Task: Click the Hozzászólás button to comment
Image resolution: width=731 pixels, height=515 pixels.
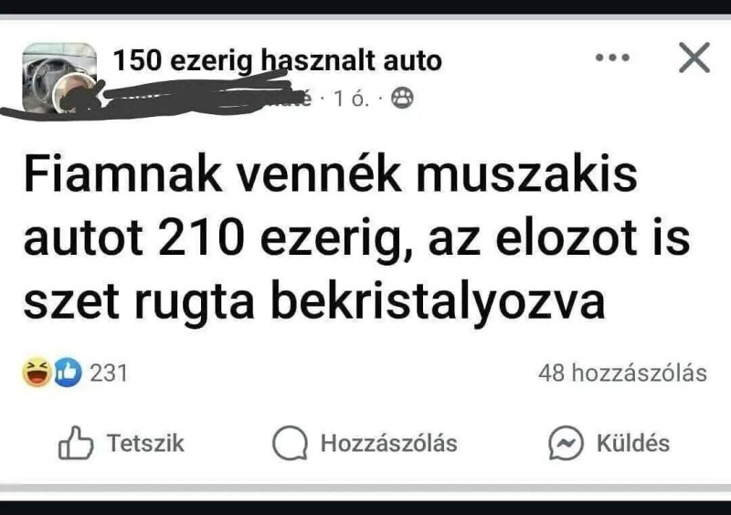Action: [365, 443]
